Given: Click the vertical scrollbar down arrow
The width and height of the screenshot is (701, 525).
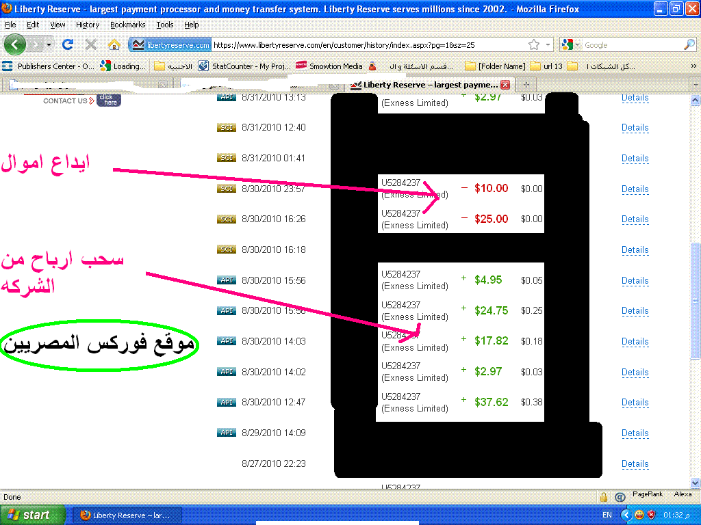Looking at the screenshot, I should tap(696, 483).
